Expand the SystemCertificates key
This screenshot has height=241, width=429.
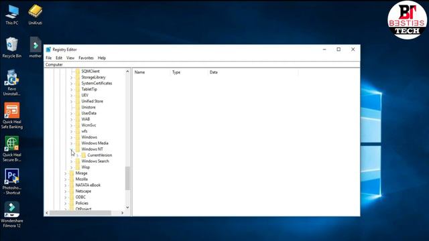tap(72, 84)
